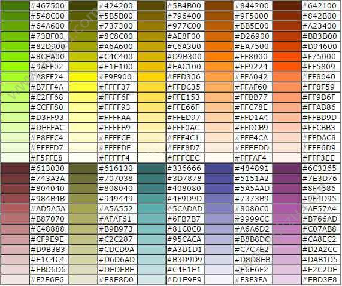This screenshot has width=342, height=286.
Task: Select the hex label #FFAF60
Action: (x=251, y=87)
